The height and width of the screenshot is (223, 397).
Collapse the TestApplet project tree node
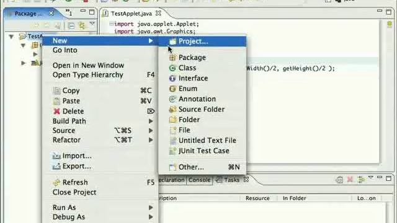11,37
